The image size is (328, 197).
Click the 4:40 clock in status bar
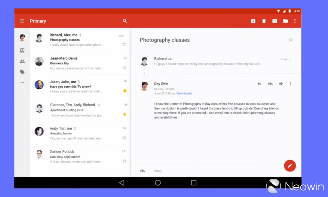coord(297,11)
